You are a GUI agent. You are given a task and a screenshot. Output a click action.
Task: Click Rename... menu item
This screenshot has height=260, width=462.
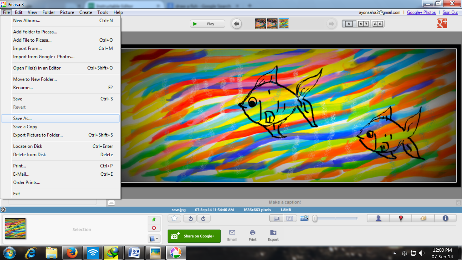pos(60,88)
